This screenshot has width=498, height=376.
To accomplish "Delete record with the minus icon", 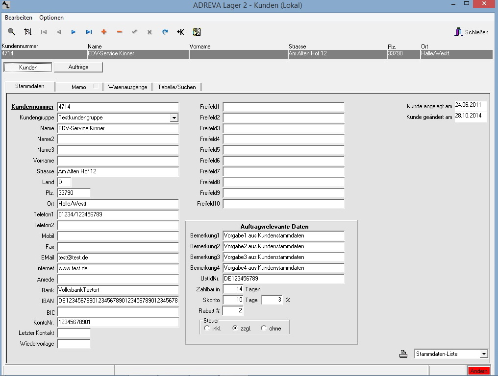I will tap(120, 32).
